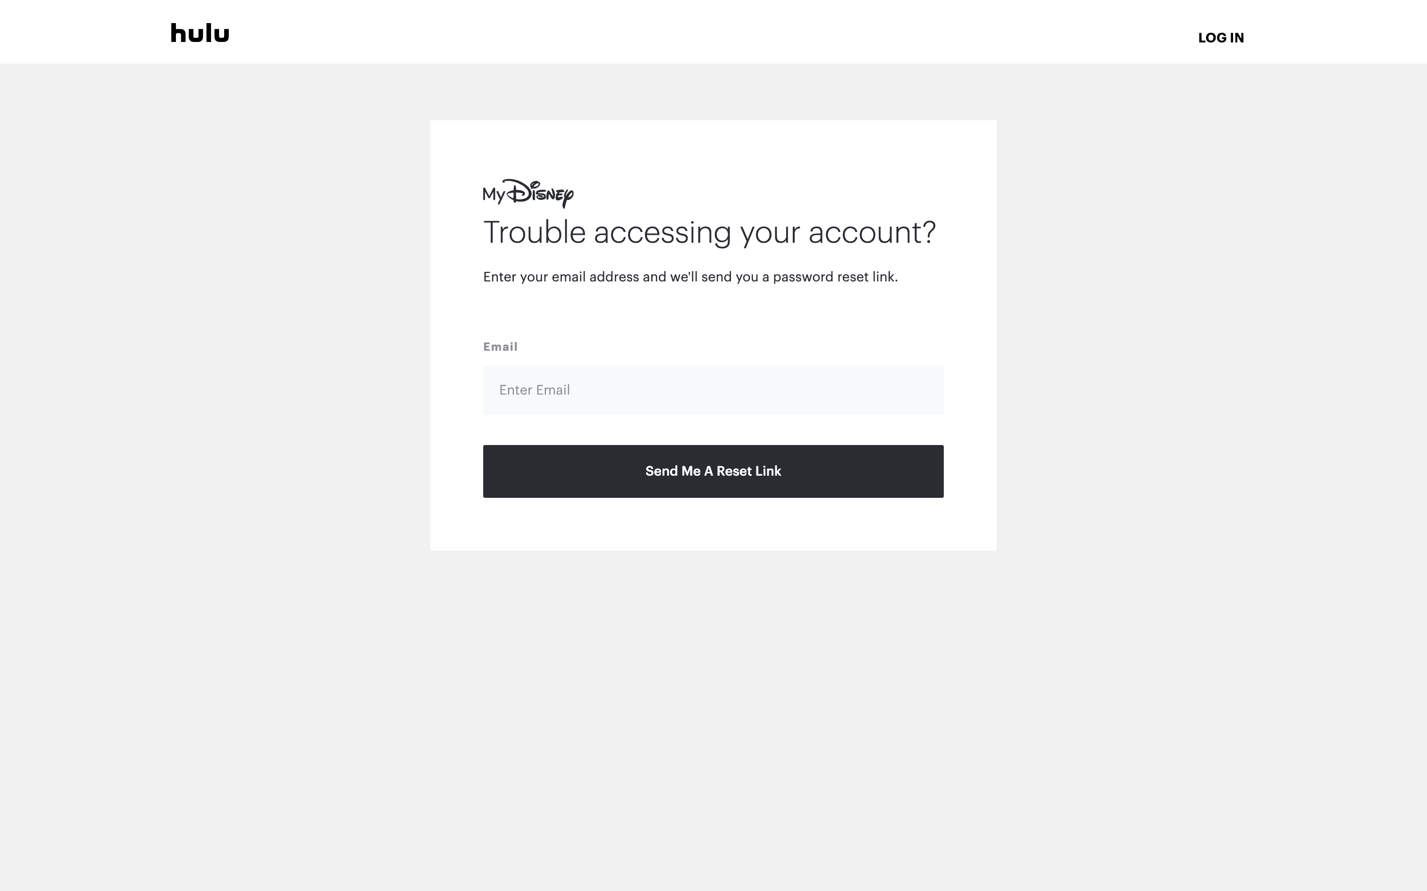Click the white card area below the button

click(x=713, y=524)
